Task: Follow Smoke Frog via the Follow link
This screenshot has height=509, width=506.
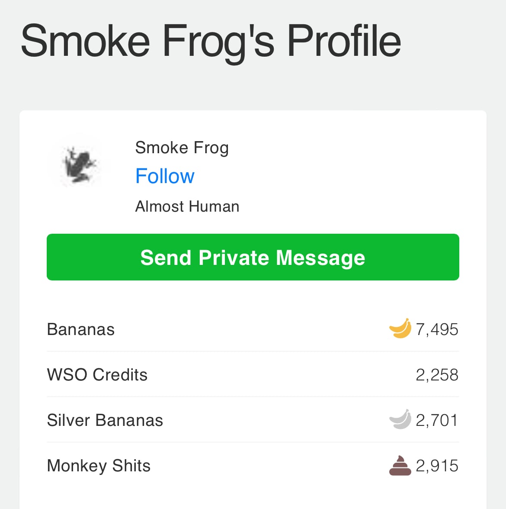Action: [165, 176]
